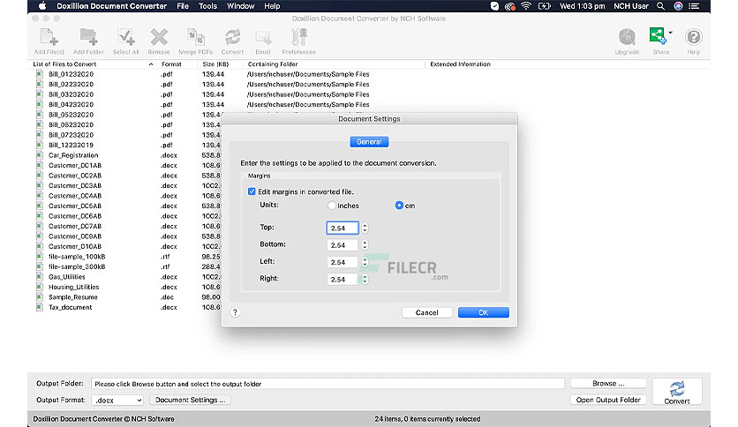The height and width of the screenshot is (427, 738).
Task: Click the file icon beside Sample_Resume
Action: click(x=40, y=297)
